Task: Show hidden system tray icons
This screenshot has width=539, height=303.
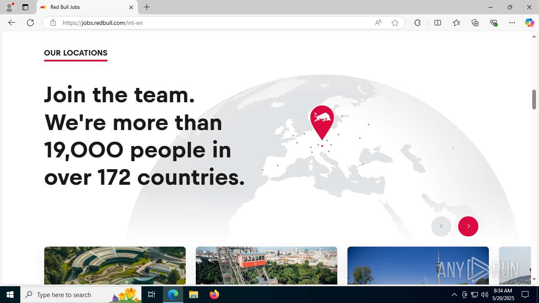Action: tap(454, 295)
